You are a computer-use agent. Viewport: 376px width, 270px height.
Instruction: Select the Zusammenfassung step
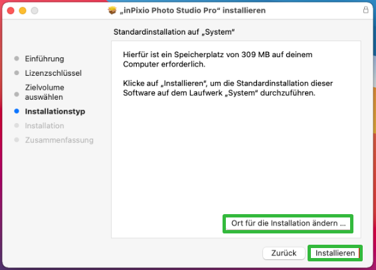click(x=59, y=140)
